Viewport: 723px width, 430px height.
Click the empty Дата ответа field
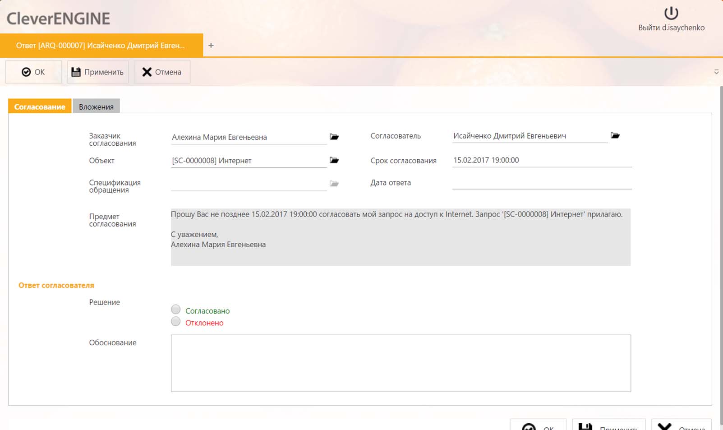click(542, 183)
